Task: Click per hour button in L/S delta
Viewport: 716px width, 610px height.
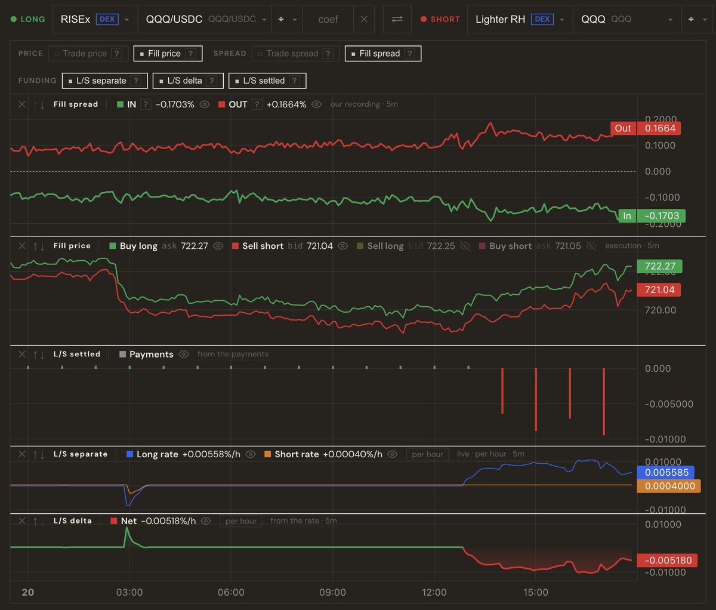Action: [x=241, y=521]
